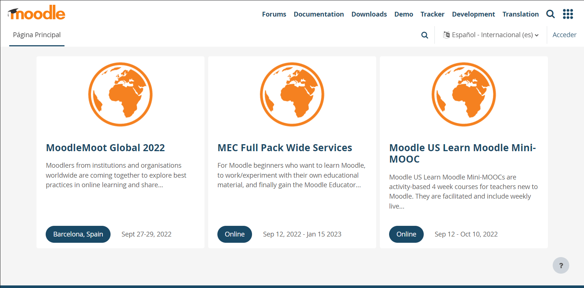Open the MoodleMoot Global 2022 title
This screenshot has height=288, width=584.
pyautogui.click(x=105, y=148)
